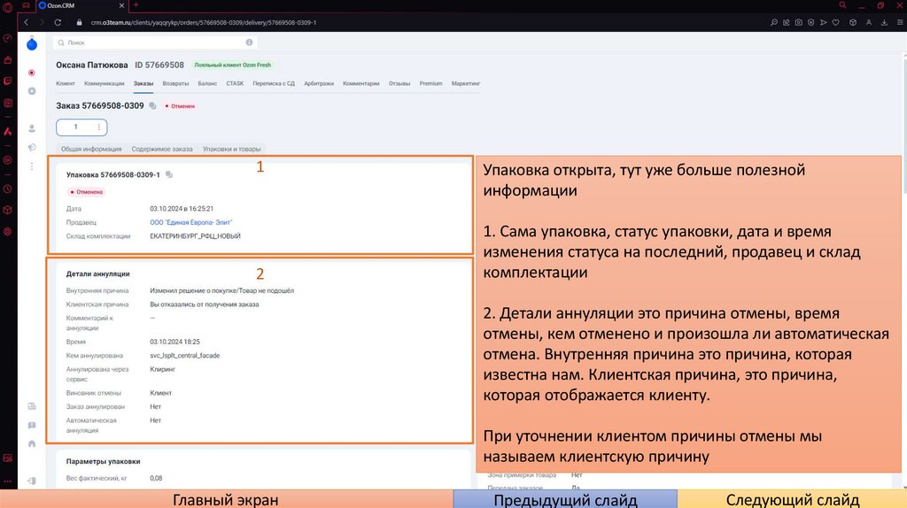
Task: Open the vertical dots menu in CRM sidebar
Action: click(x=32, y=166)
